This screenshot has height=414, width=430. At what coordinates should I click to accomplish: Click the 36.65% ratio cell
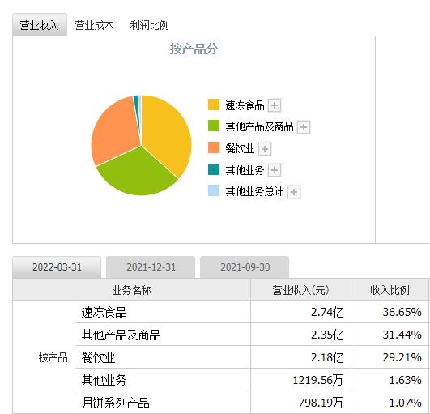point(390,312)
